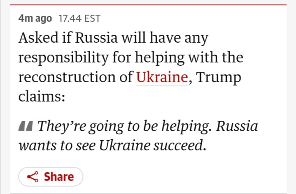This screenshot has height=194, width=296.
Task: Click the word "EST" in the time label
Action: click(x=92, y=18)
